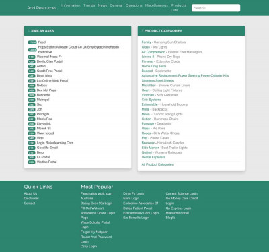Open Matrix Poc link
Screen dimensions: 269x252
[x=44, y=119]
